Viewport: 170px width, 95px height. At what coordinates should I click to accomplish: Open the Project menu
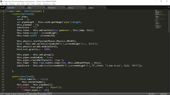click(39, 4)
